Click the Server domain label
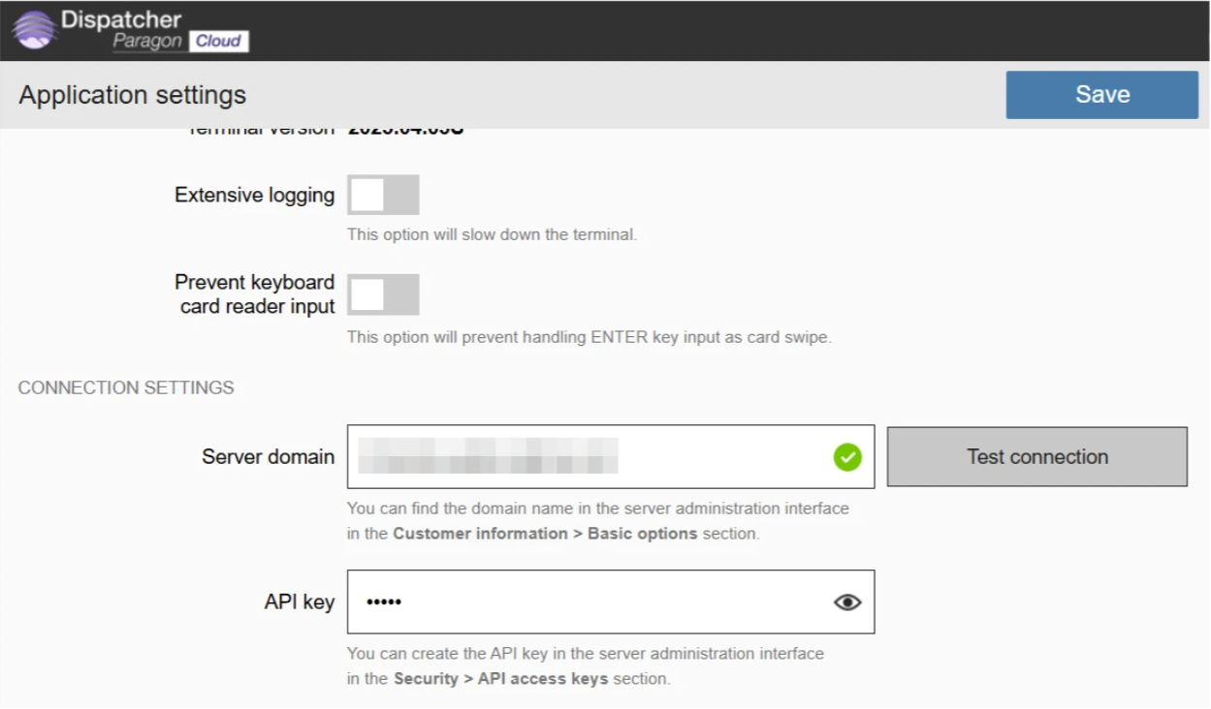This screenshot has height=709, width=1211. (268, 457)
